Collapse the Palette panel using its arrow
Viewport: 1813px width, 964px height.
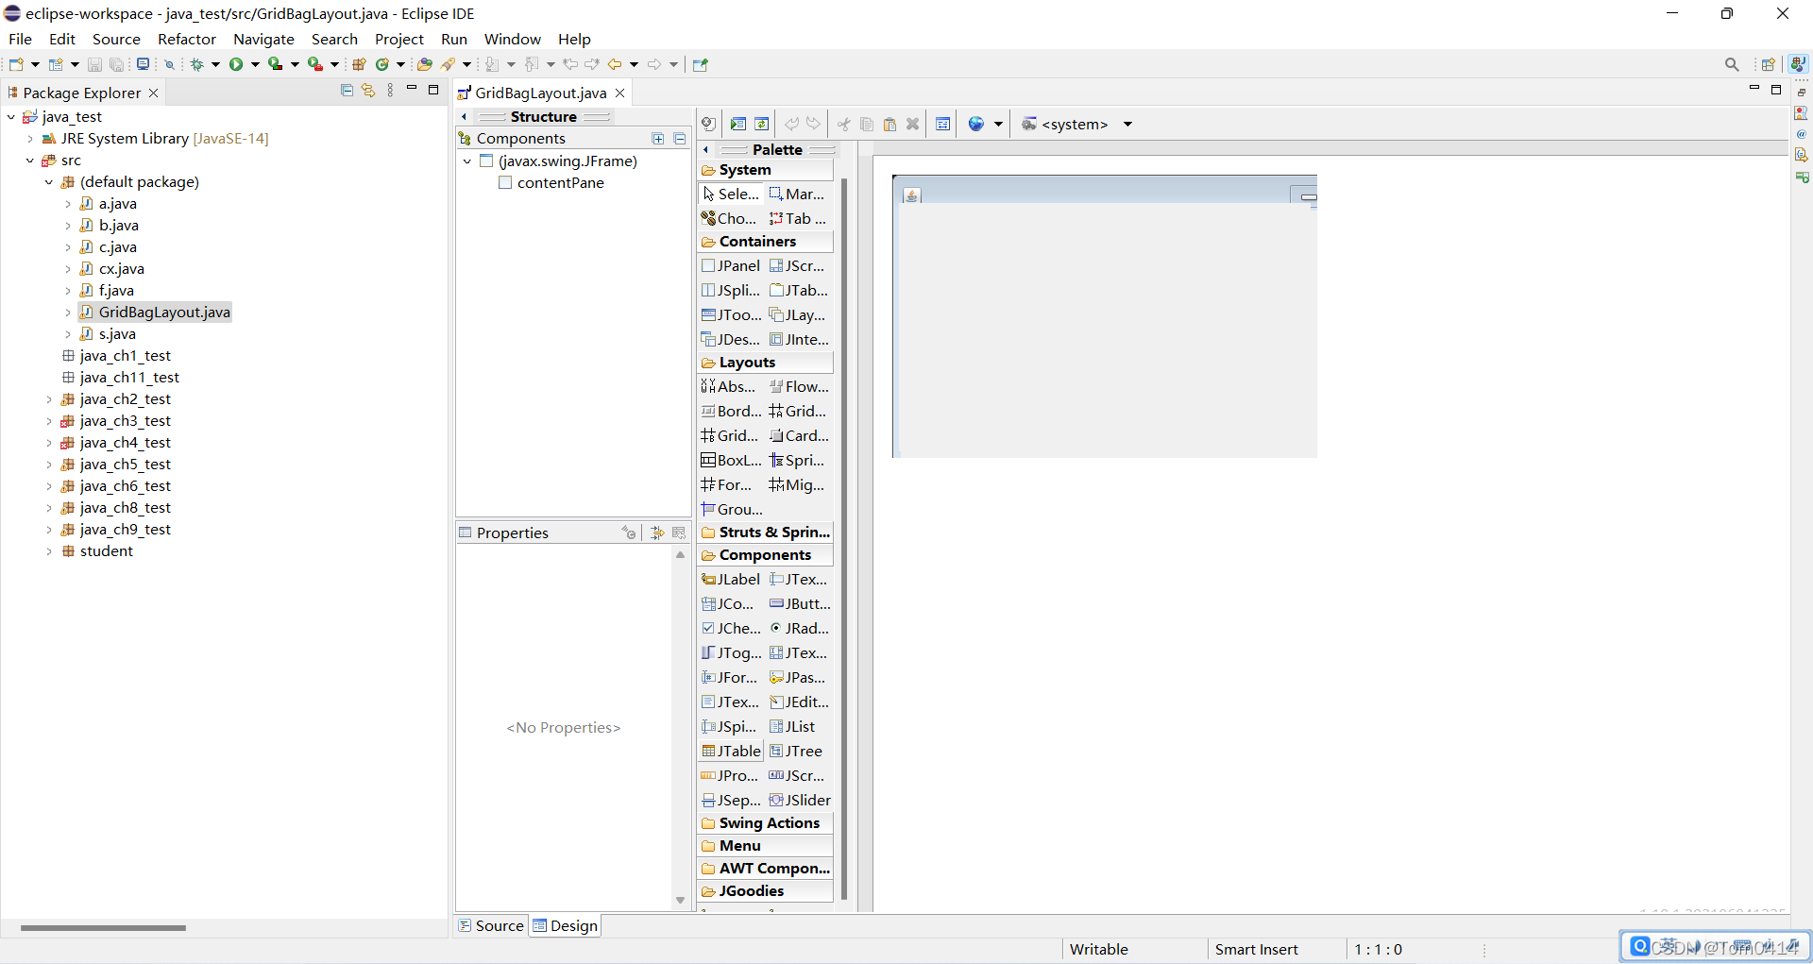click(x=706, y=149)
